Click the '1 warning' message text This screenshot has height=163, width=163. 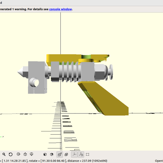tap(19, 9)
